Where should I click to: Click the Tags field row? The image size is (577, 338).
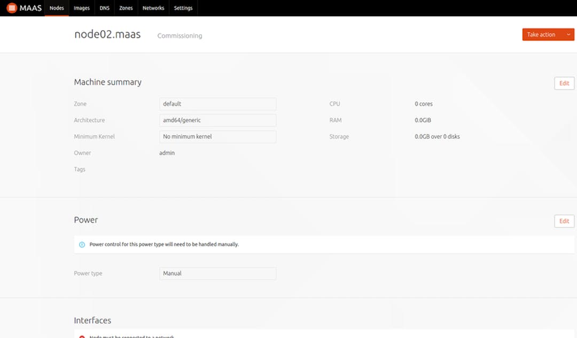click(80, 169)
